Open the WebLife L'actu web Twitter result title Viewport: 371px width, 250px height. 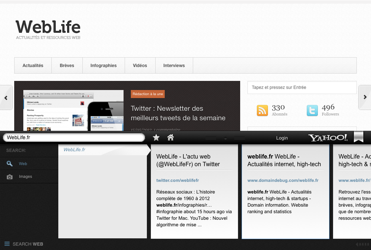[188, 160]
